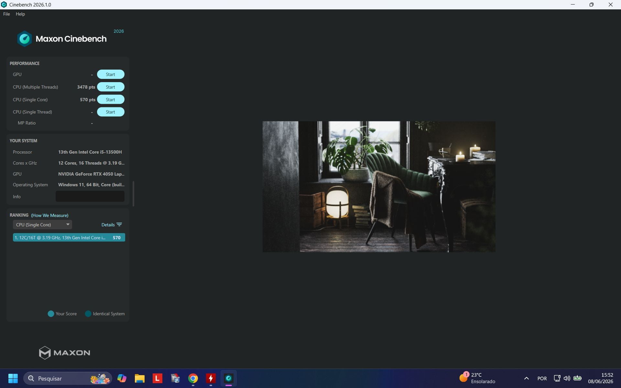The height and width of the screenshot is (388, 621).
Task: Start the CPU Single Thread test
Action: [x=111, y=112]
